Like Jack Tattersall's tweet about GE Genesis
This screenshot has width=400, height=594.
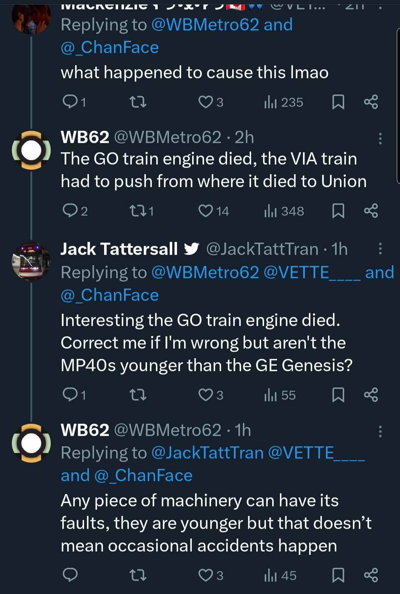(x=206, y=395)
